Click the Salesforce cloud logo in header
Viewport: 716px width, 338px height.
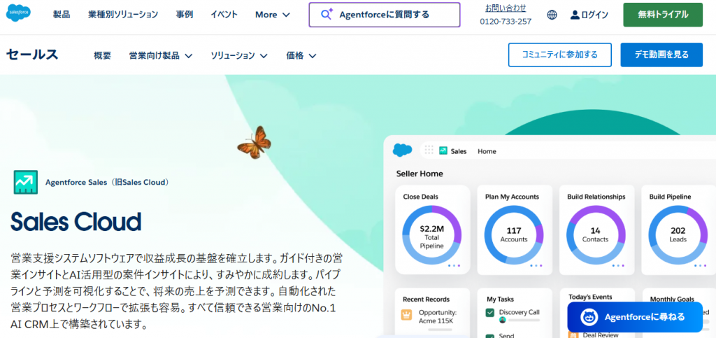[x=19, y=14]
